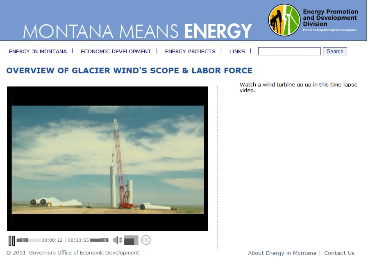368x259 pixels.
Task: Open the Contact Us page
Action: click(x=339, y=253)
